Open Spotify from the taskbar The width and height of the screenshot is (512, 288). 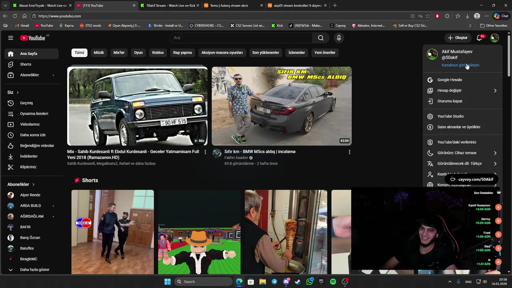333,282
